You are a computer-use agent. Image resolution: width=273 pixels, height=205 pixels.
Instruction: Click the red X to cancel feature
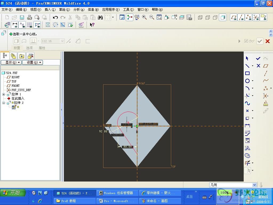pos(268,41)
